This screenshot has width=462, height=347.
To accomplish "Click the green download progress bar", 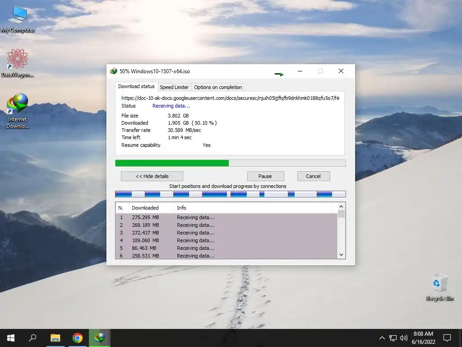I will coord(231,163).
